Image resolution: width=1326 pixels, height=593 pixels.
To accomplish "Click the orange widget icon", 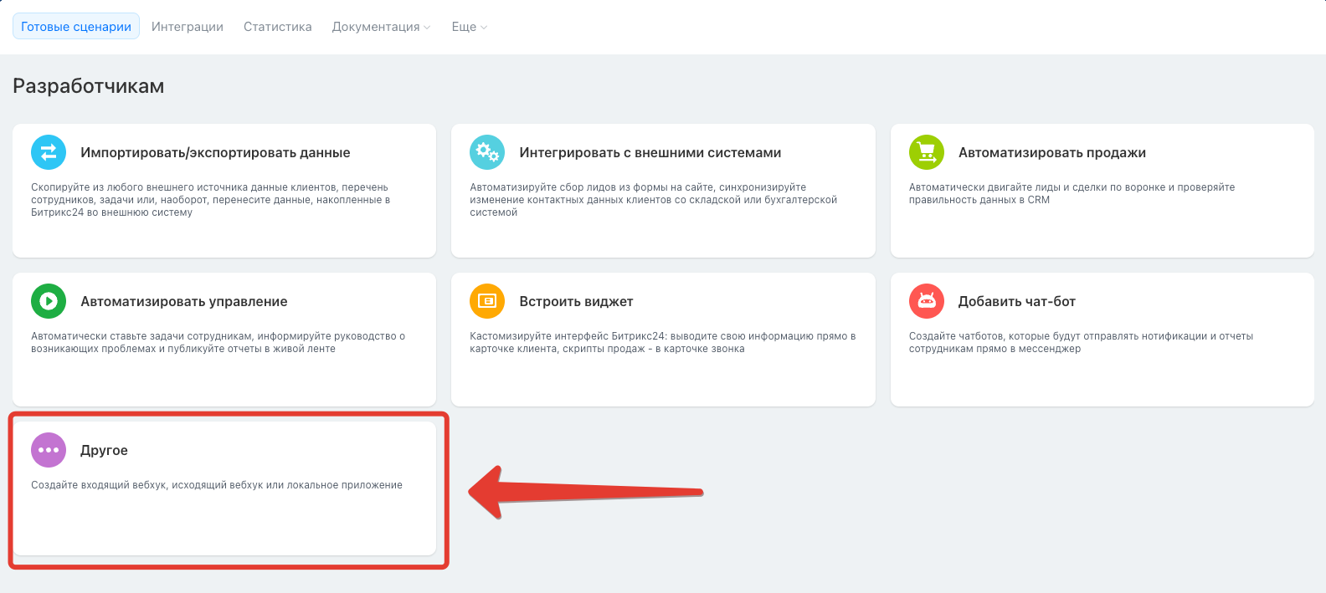I will [x=487, y=301].
